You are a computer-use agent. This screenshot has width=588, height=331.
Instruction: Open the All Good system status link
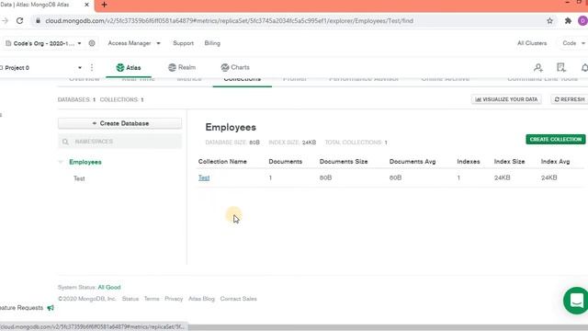(109, 288)
